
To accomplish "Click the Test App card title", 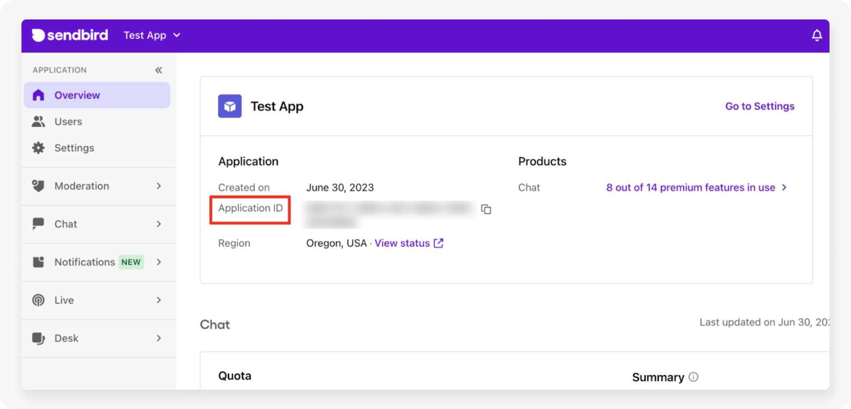I will 277,106.
